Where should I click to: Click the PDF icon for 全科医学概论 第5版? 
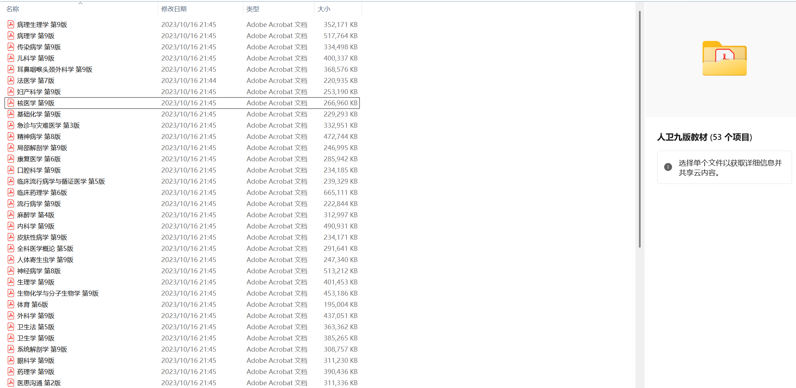point(11,248)
